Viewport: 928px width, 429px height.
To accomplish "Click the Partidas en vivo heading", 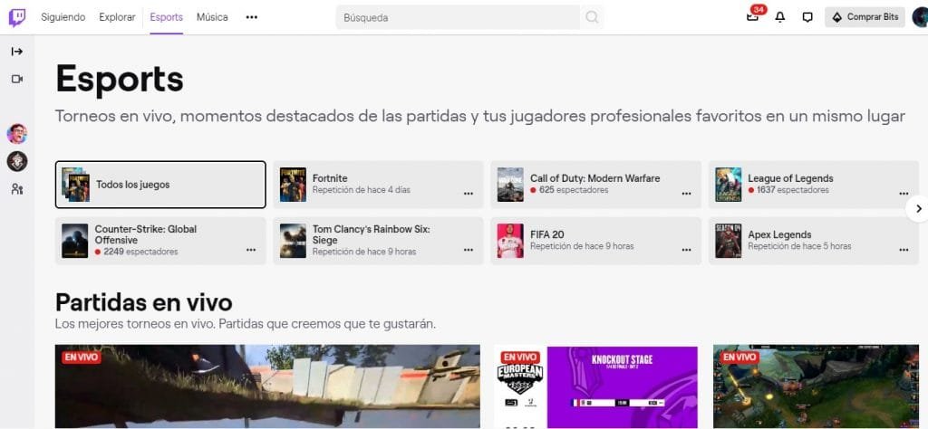I will point(144,302).
